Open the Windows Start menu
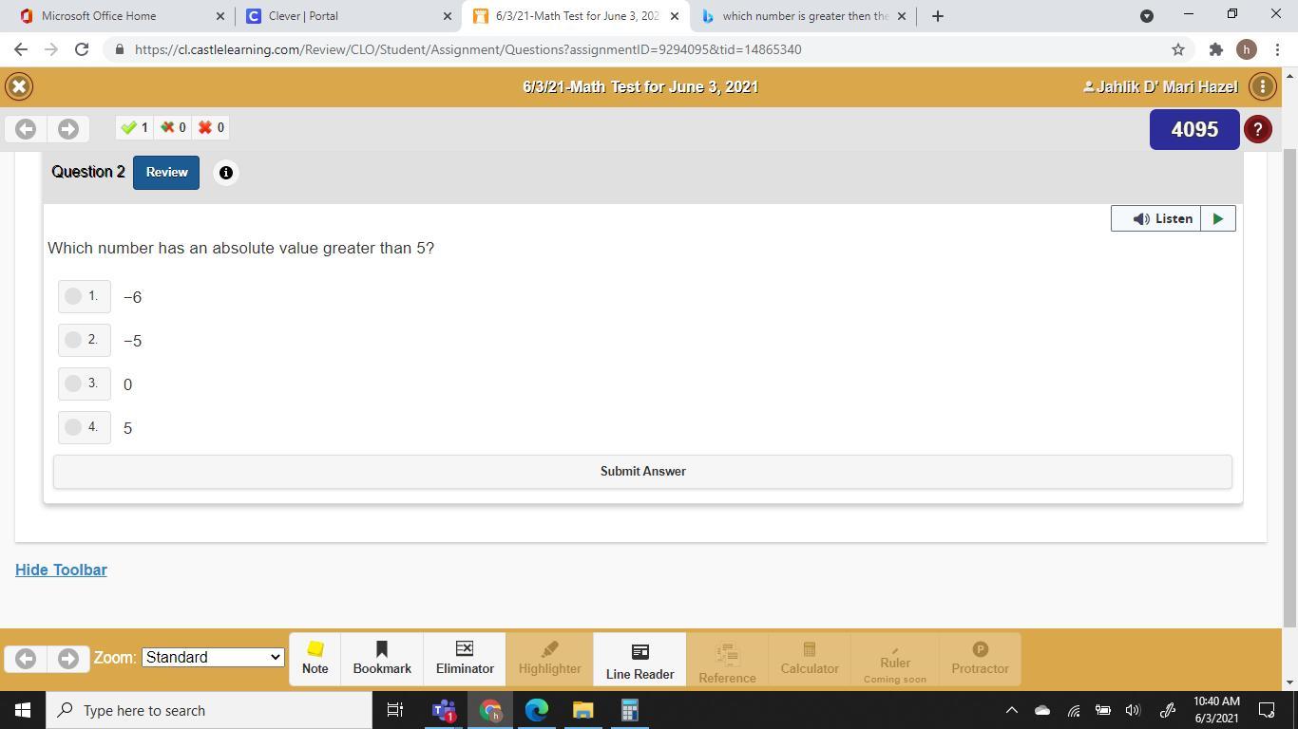Image resolution: width=1298 pixels, height=729 pixels. [23, 710]
